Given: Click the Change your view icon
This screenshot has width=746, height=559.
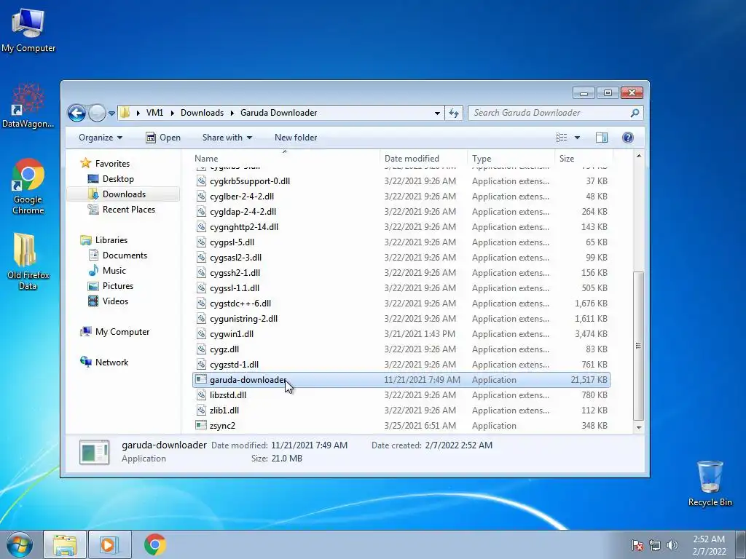Looking at the screenshot, I should (x=562, y=138).
